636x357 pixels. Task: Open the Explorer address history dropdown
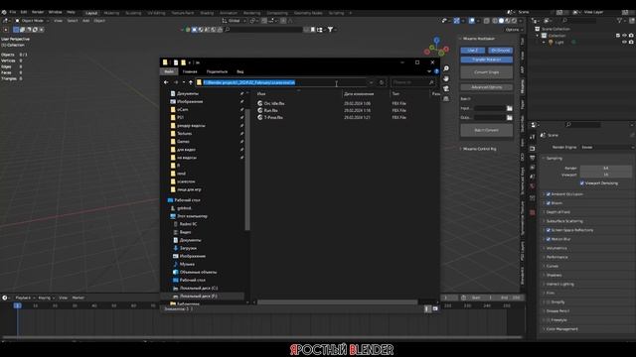click(x=371, y=82)
